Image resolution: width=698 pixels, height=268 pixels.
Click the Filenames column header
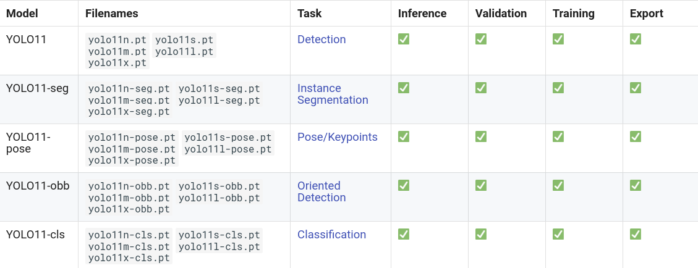tap(112, 14)
